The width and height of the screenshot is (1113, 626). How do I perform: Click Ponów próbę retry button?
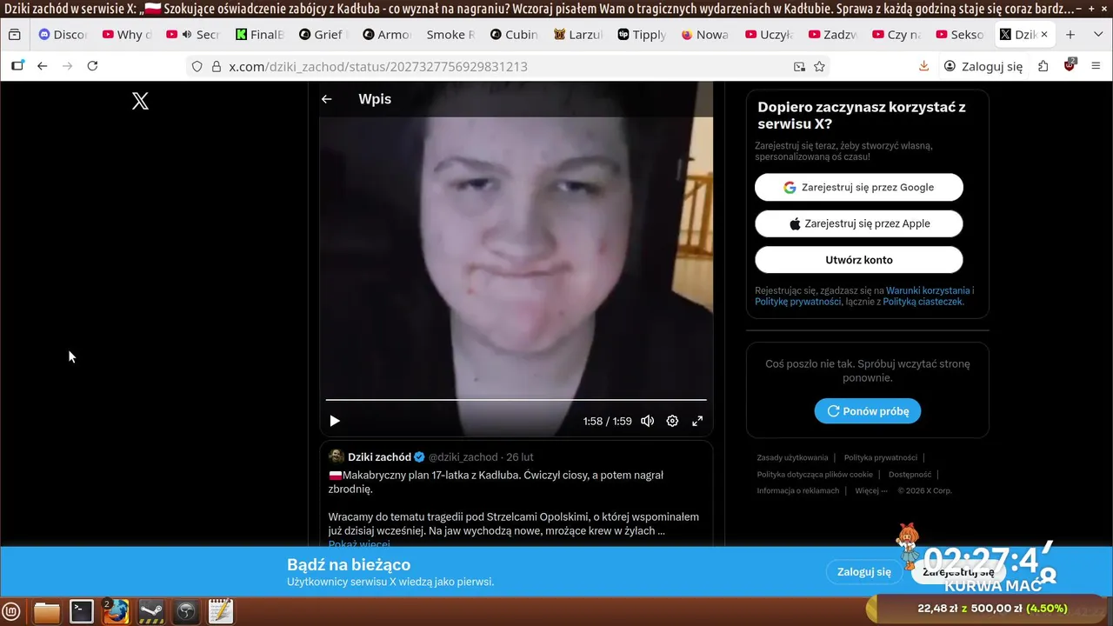[868, 411]
